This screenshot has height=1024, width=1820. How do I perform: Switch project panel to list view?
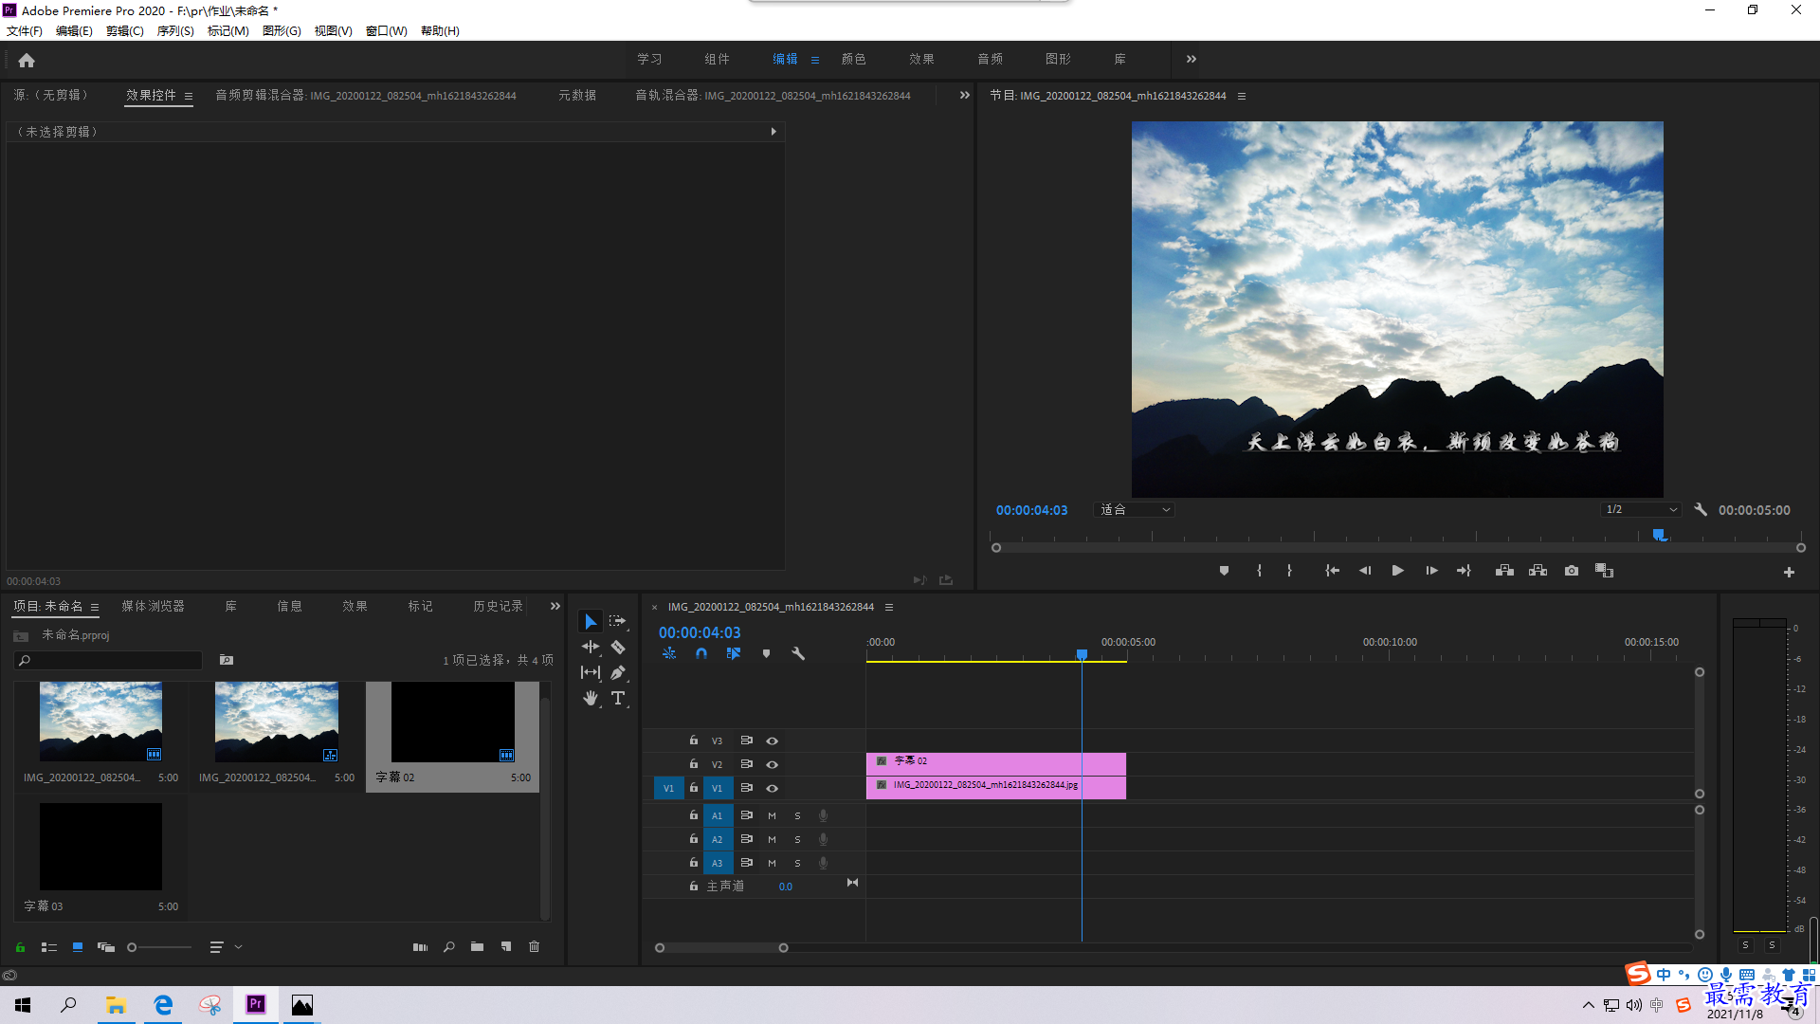49,947
